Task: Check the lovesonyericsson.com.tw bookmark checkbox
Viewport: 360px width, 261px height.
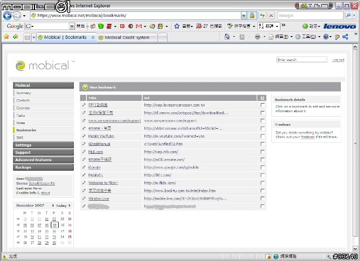Action: click(262, 105)
